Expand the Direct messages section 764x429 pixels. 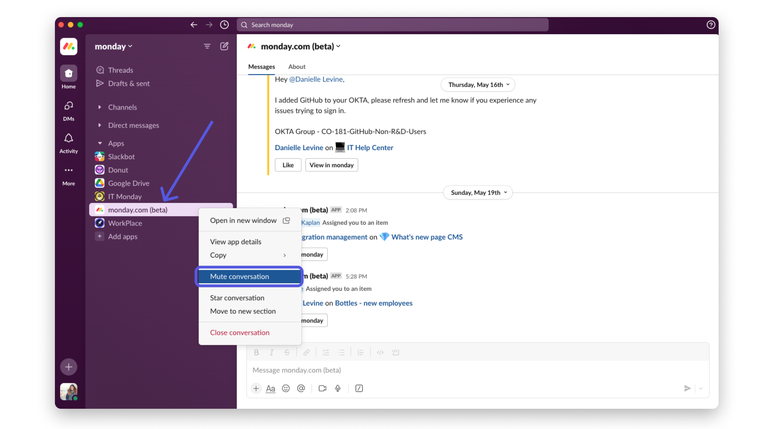click(x=99, y=125)
